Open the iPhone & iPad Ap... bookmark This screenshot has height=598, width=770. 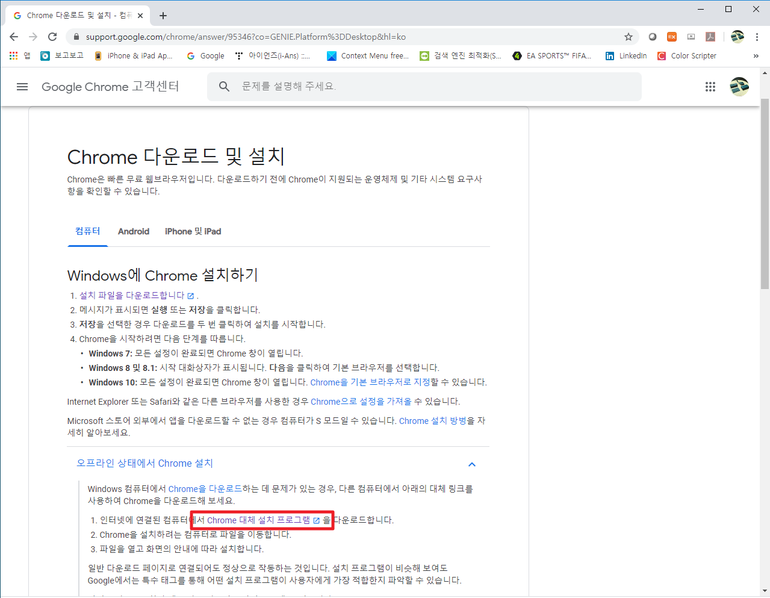[133, 55]
